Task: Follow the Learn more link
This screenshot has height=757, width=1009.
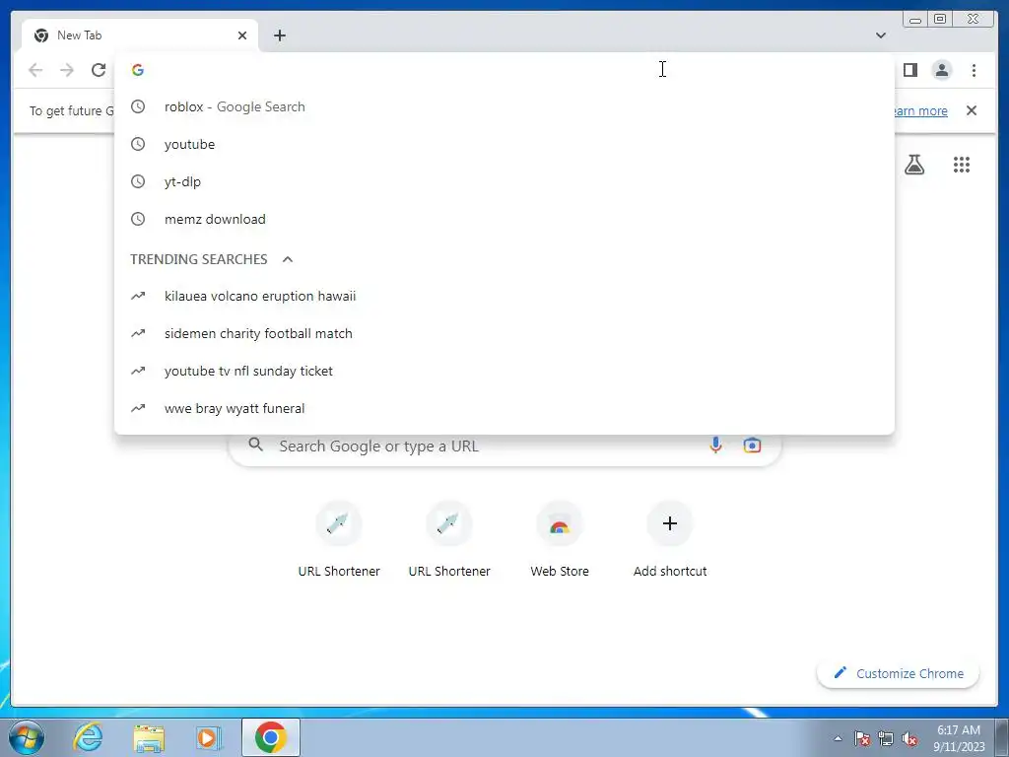Action: pos(921,110)
